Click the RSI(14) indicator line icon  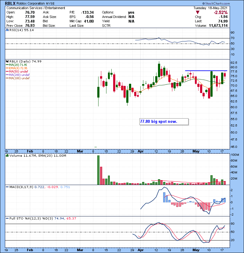(6, 30)
